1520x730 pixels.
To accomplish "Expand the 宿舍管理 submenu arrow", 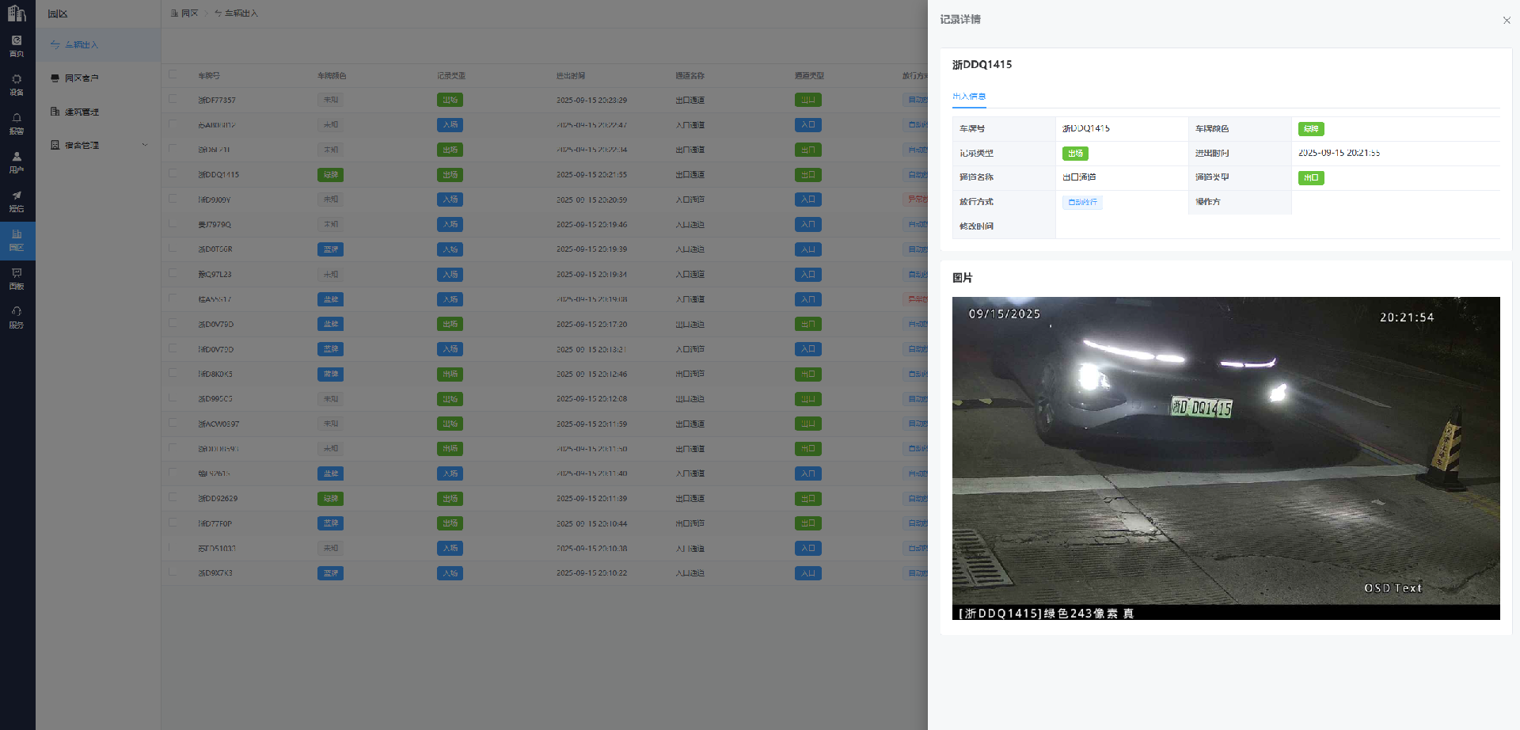I will pyautogui.click(x=145, y=145).
